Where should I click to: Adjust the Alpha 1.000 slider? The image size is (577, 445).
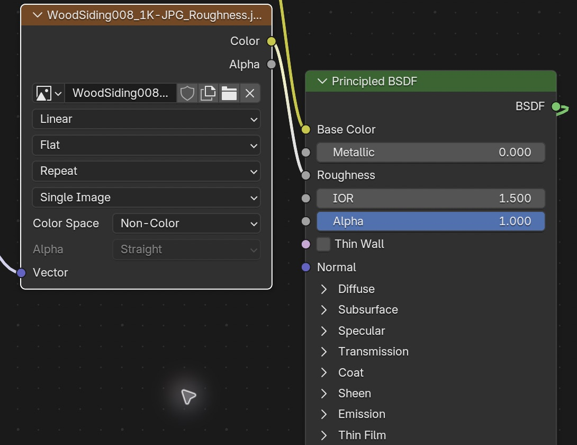coord(431,221)
